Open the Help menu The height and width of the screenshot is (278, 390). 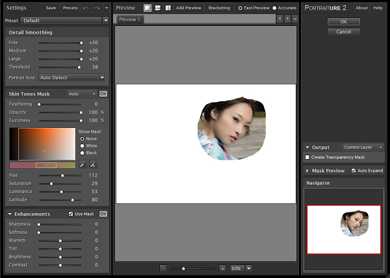[x=378, y=8]
